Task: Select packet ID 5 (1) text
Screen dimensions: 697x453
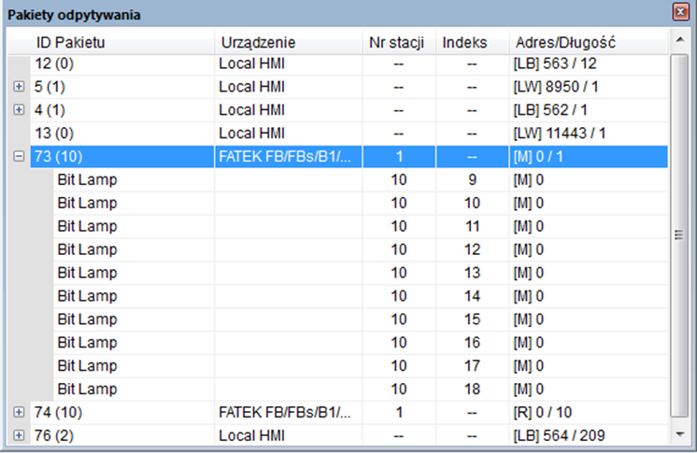Action: [50, 87]
